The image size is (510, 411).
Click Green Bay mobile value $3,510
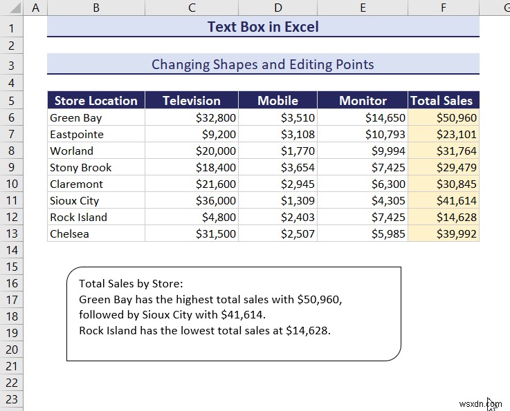[x=277, y=117]
